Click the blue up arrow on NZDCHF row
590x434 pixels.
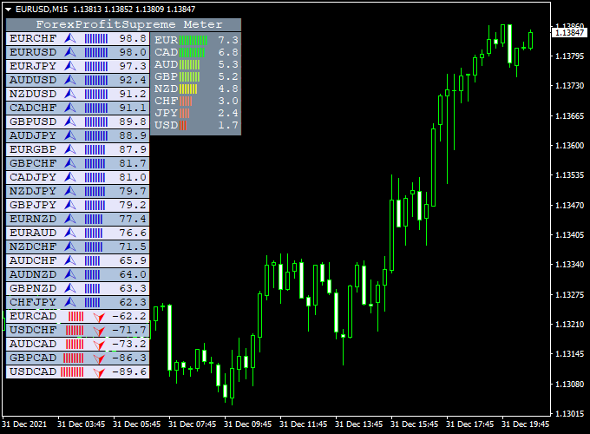click(70, 247)
